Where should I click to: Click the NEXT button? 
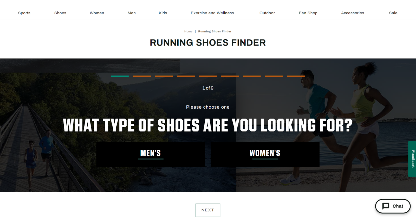(x=208, y=210)
